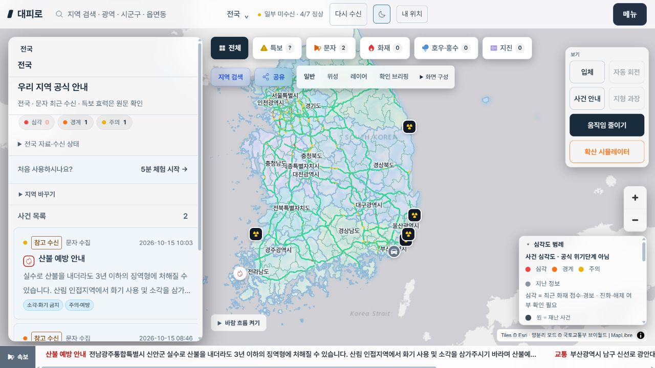Click the frontmost nuclear marker below 울산광역시 label
Image resolution: width=655 pixels, height=368 pixels.
pyautogui.click(x=408, y=234)
